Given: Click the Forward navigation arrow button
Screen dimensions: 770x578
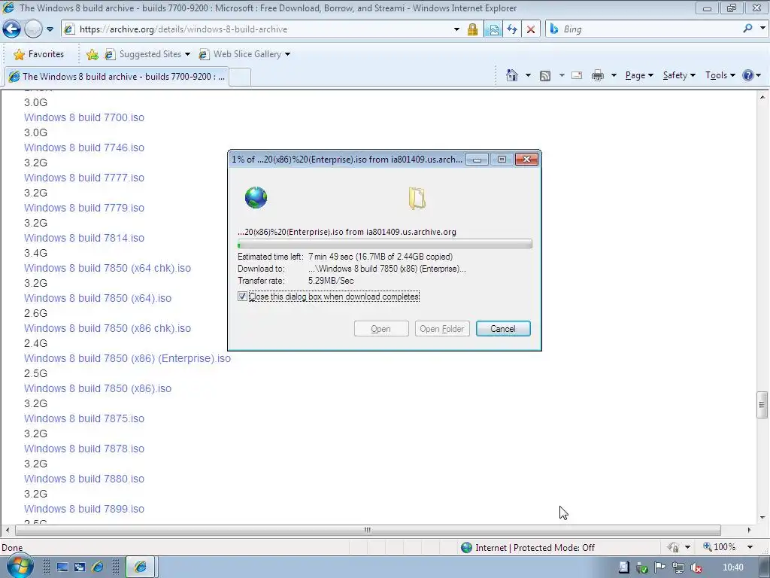Looking at the screenshot, I should tap(33, 29).
